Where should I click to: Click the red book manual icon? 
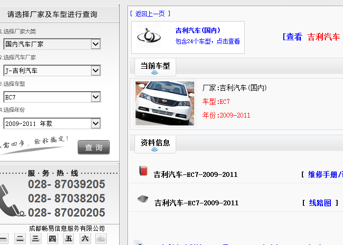point(143,171)
